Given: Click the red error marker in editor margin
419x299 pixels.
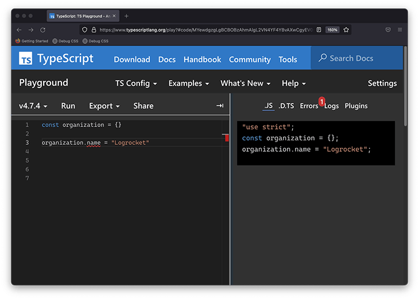Looking at the screenshot, I should click(227, 138).
